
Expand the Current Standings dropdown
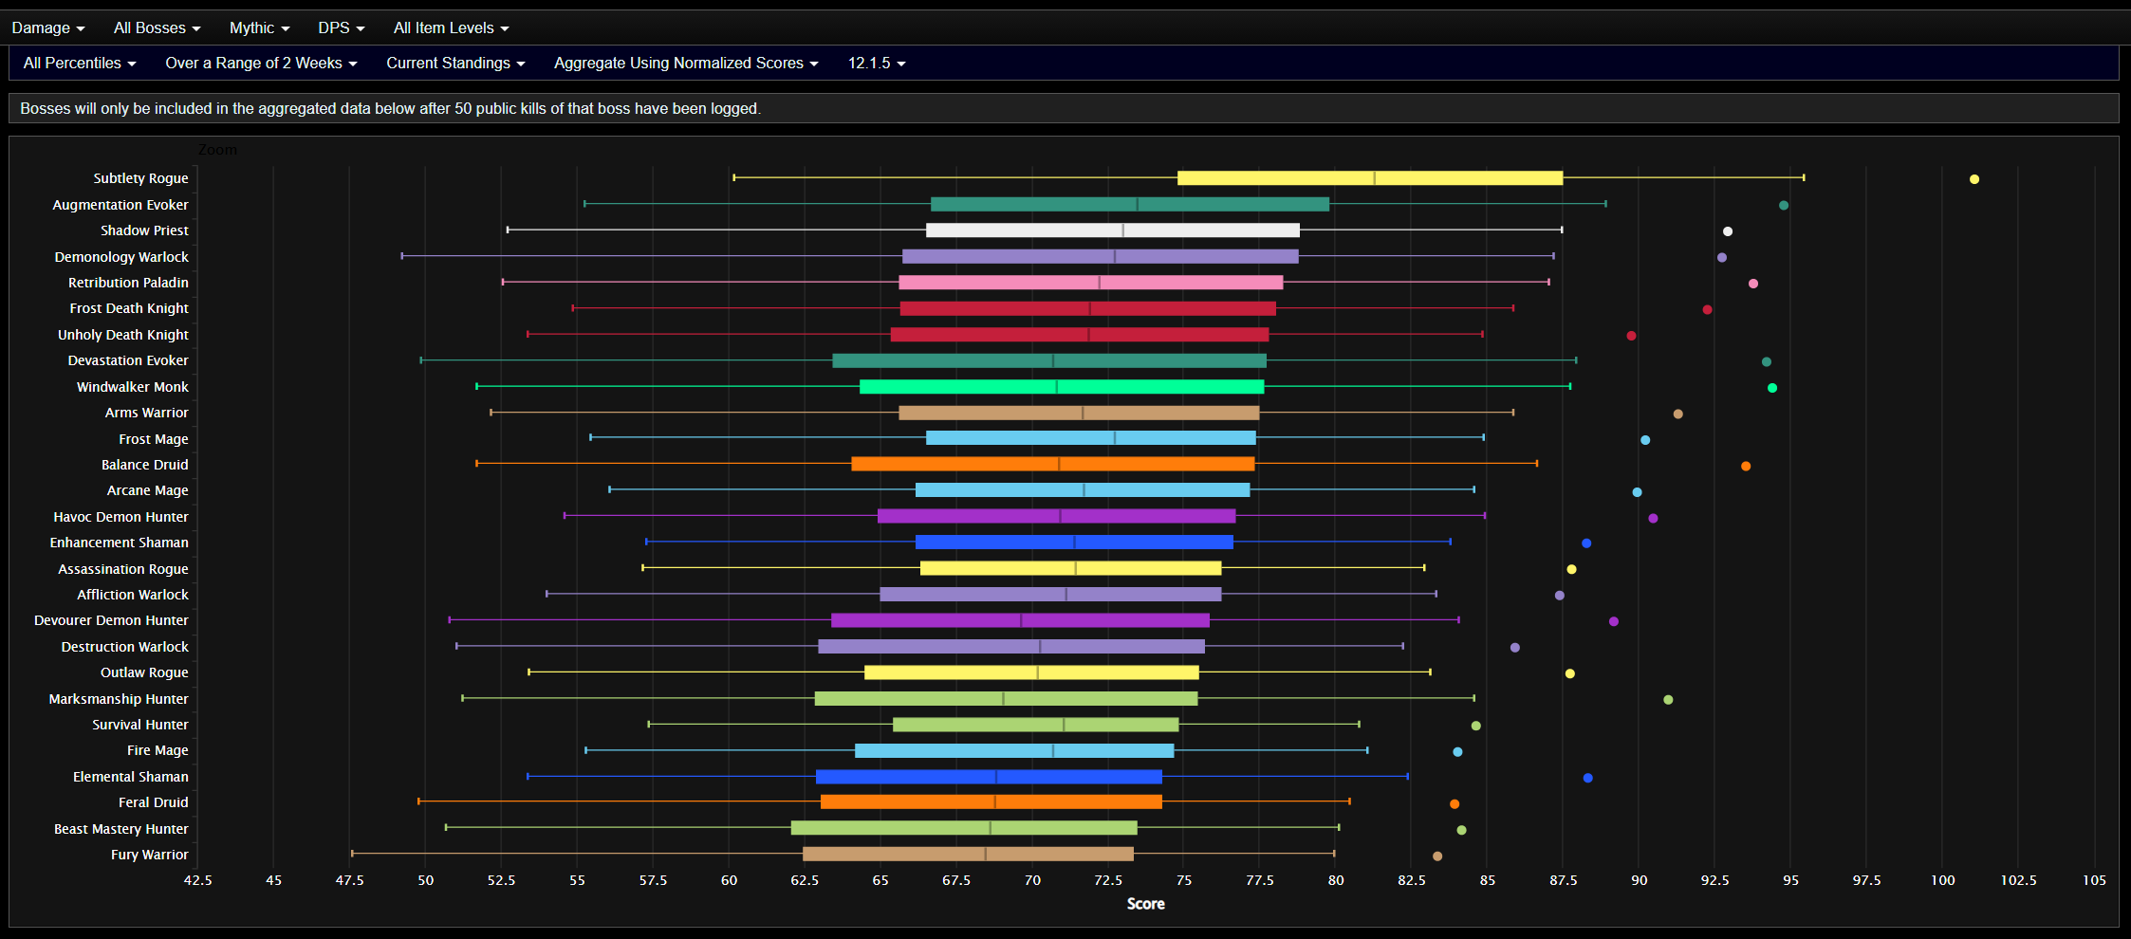(x=455, y=64)
